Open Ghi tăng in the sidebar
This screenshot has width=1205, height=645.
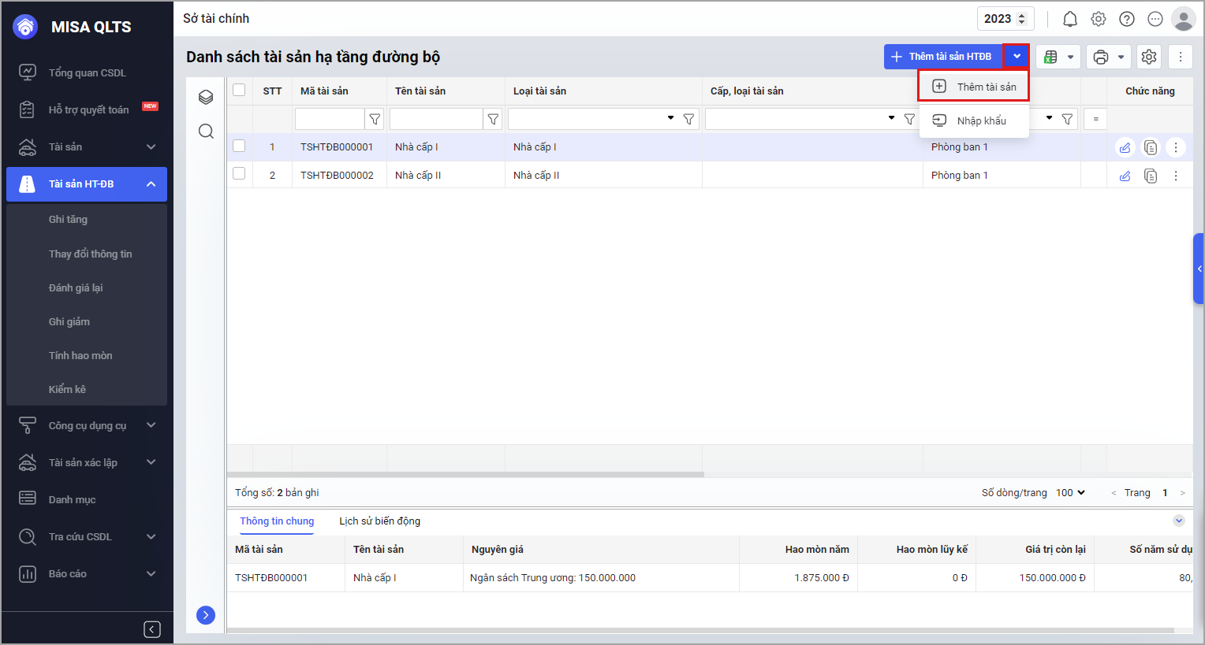tap(68, 219)
